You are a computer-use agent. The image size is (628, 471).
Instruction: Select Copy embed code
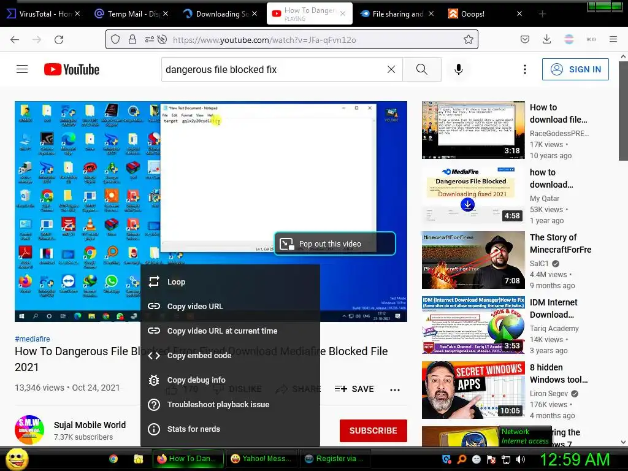[x=230, y=355]
